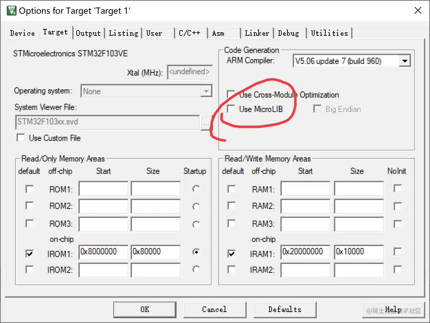
Task: Tick the Use MicroLIB checkbox
Action: click(231, 109)
